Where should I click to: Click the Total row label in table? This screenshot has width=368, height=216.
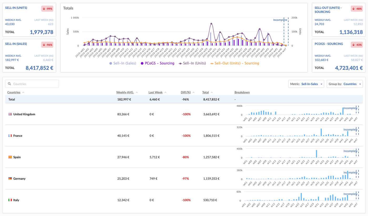12,99
